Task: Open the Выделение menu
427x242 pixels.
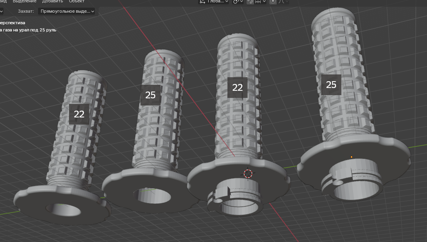Action: [x=24, y=1]
